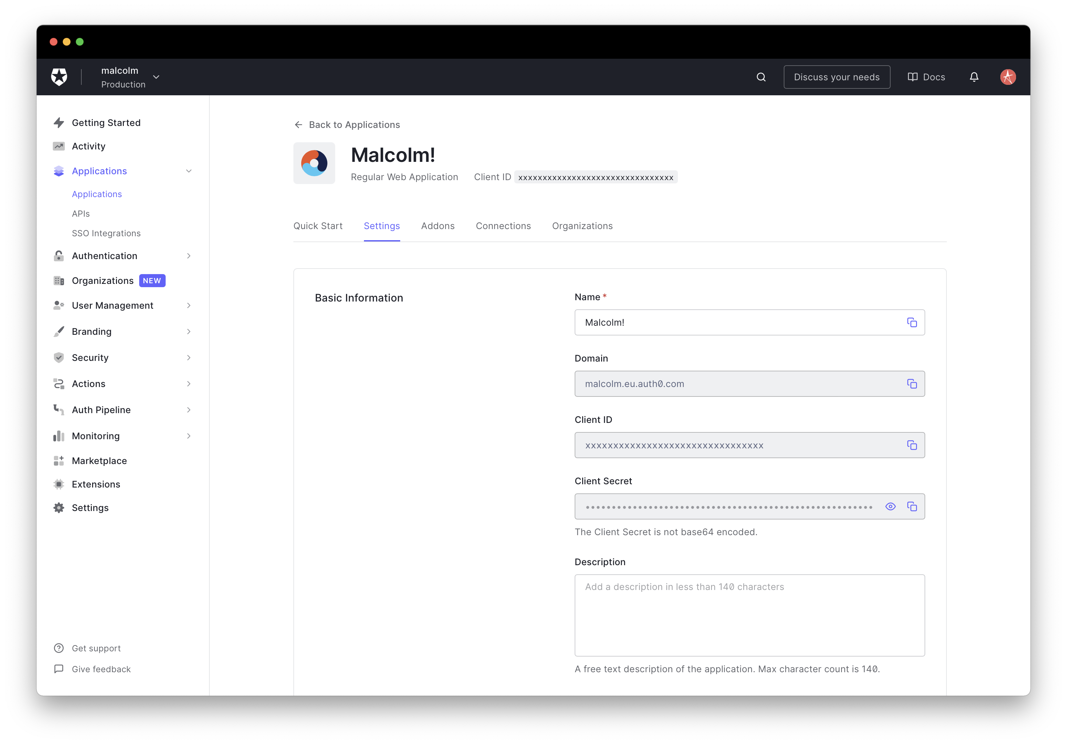Expand the Monitoring sidebar section
Image resolution: width=1067 pixels, height=744 pixels.
click(x=189, y=436)
